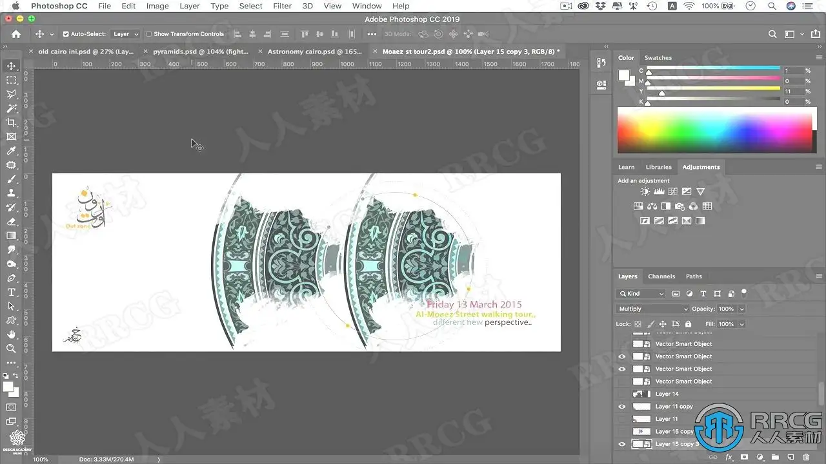This screenshot has height=464, width=826.
Task: Select the Eraser tool
Action: [12, 222]
